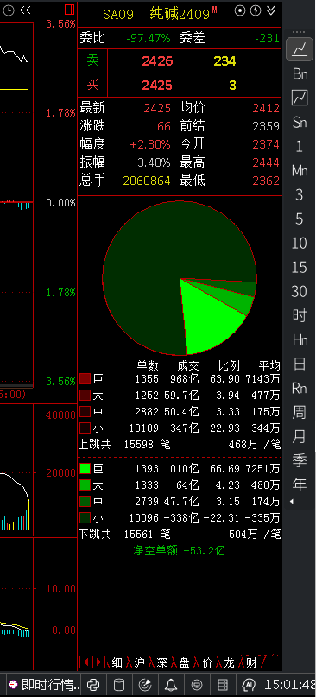This screenshot has width=316, height=697.
Task: Click the dark red 巨 up-tick swatch
Action: pyautogui.click(x=85, y=378)
